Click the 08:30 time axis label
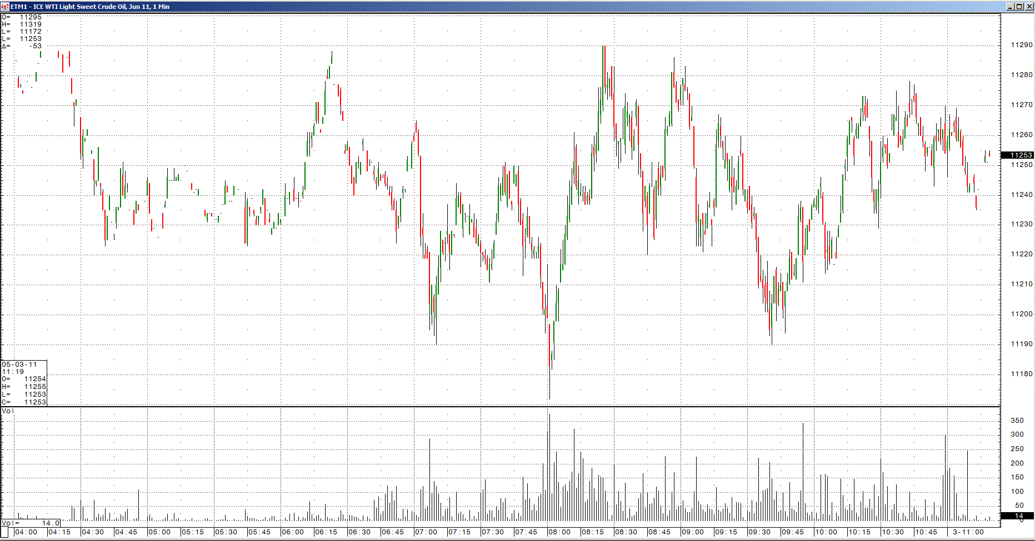This screenshot has width=1035, height=541. click(x=626, y=532)
